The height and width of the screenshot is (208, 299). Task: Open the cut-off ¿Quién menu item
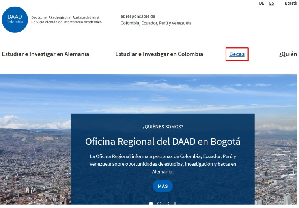(288, 54)
